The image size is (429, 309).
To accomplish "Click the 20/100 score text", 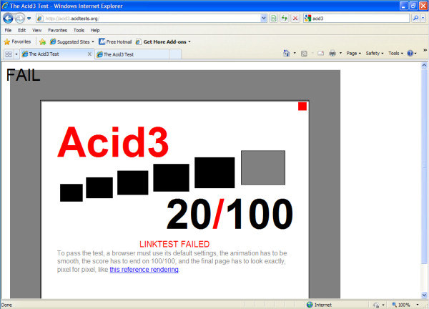I will (230, 214).
